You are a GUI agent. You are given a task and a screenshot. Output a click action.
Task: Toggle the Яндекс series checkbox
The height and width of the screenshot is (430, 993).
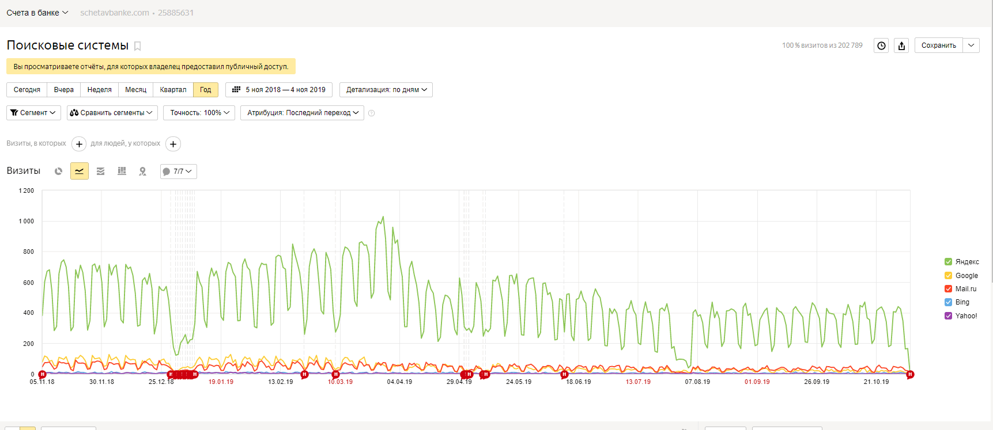948,262
